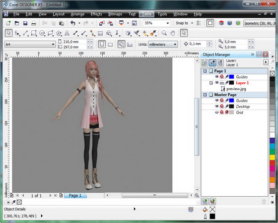The height and width of the screenshot is (223, 278).
Task: Choose the green isometric plane cube
Action: tap(238, 23)
